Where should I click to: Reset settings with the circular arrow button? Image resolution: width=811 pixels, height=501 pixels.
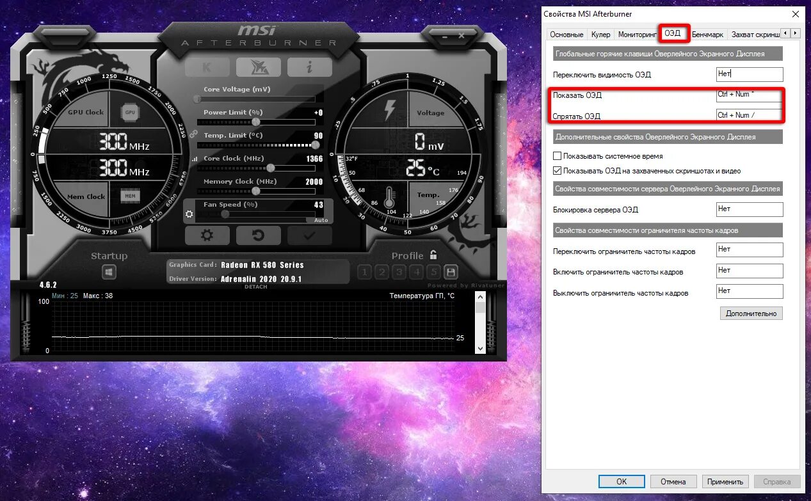pos(259,235)
